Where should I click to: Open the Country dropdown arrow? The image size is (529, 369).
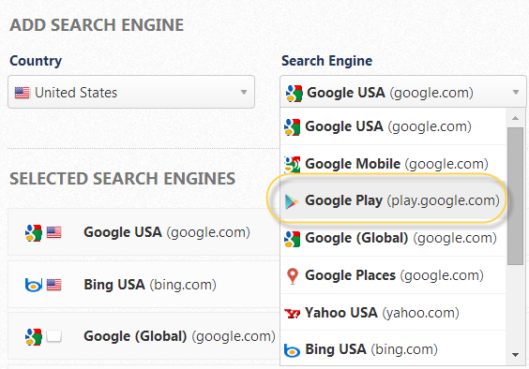(x=244, y=92)
